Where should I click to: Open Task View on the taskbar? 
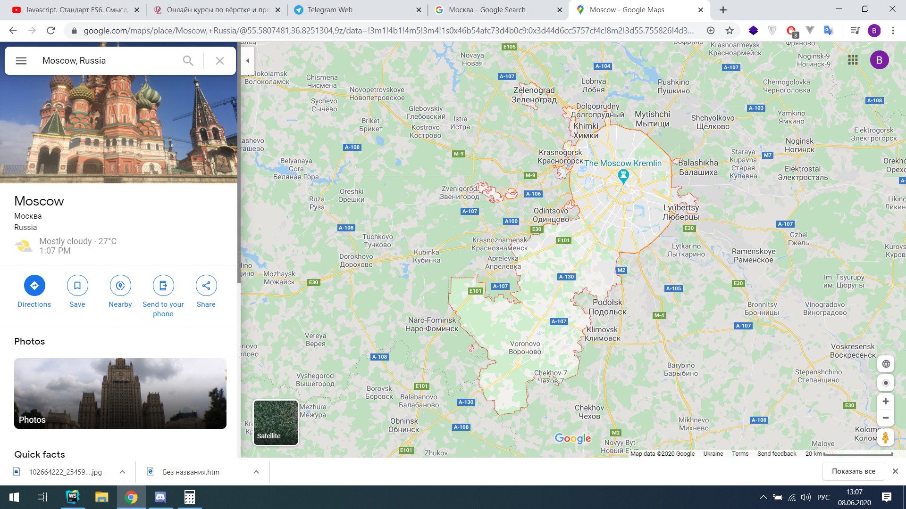pos(42,497)
